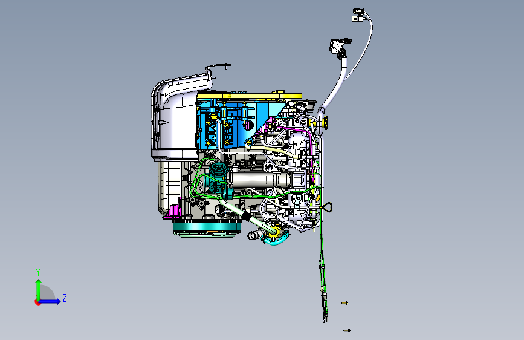Click the blue Z axis arrow of the triad
Viewport: 524px width, 340px height.
pos(50,301)
